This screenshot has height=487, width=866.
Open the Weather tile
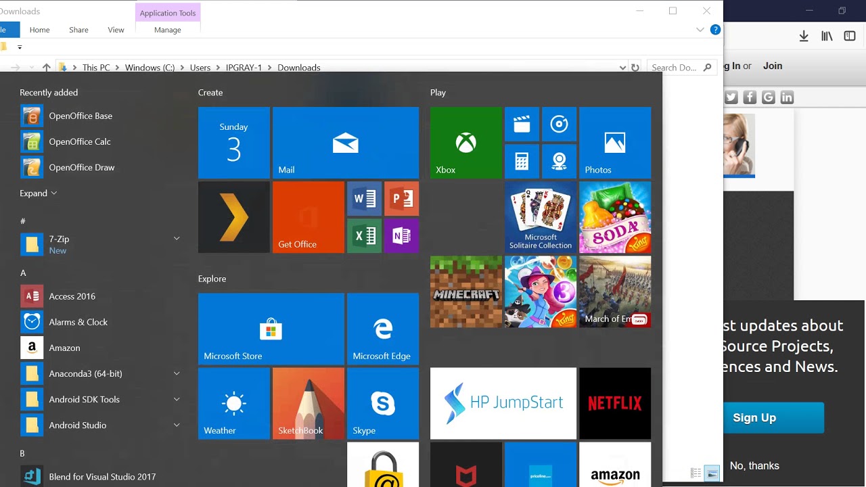pyautogui.click(x=234, y=403)
